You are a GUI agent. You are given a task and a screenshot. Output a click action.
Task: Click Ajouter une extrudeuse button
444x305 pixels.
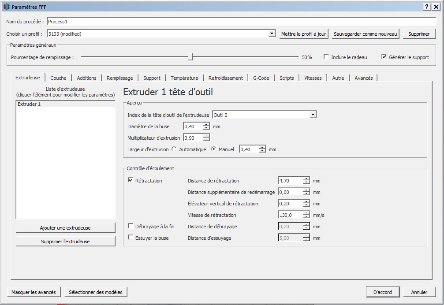(x=65, y=228)
